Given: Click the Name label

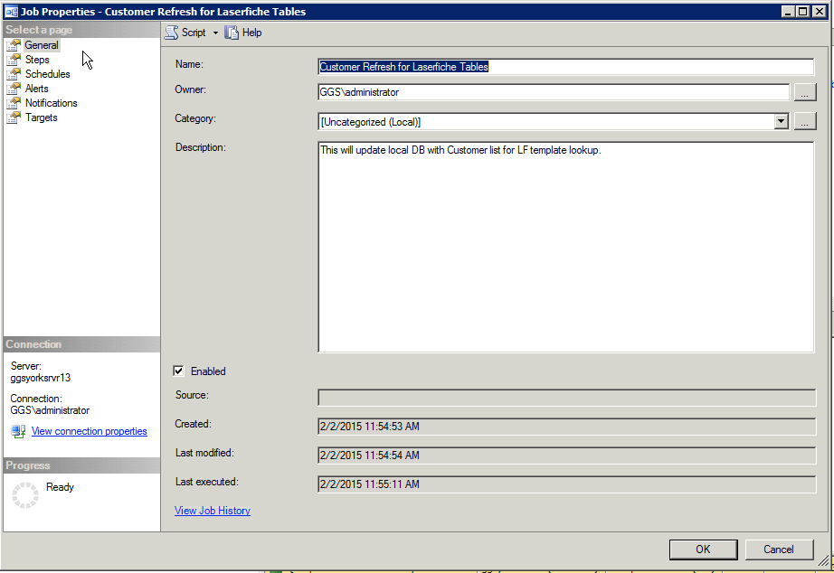Looking at the screenshot, I should coord(189,64).
